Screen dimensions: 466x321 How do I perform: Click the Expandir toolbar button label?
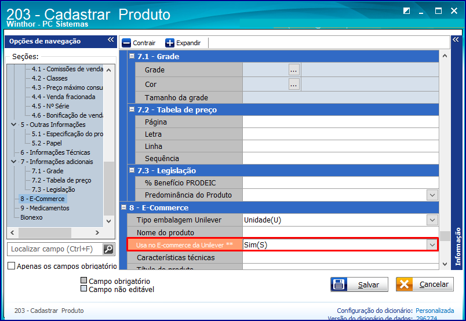tap(188, 43)
